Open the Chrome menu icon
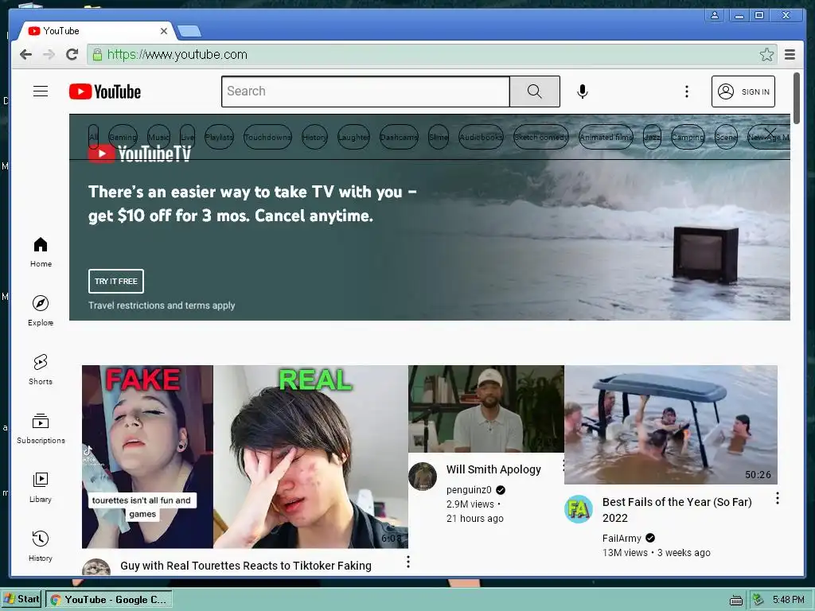 (790, 55)
